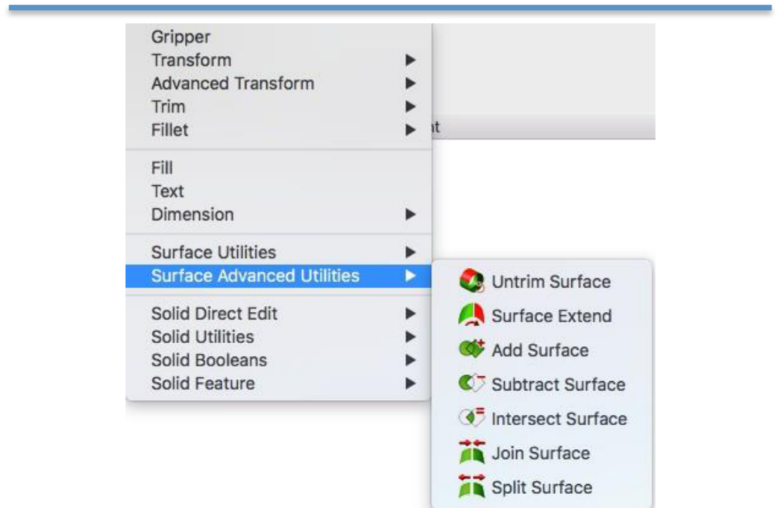Click the Surface Extend icon
The height and width of the screenshot is (508, 780).
471,316
